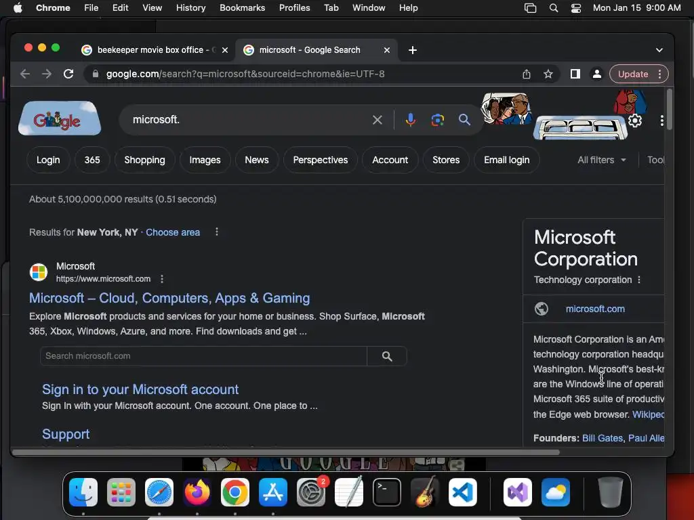Open the new tab with the plus icon
The width and height of the screenshot is (694, 520).
click(413, 50)
